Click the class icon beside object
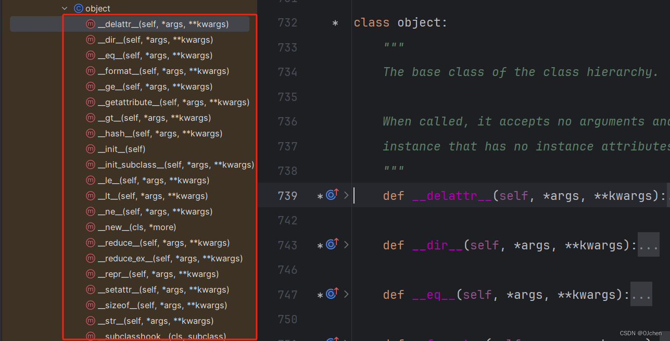Screen dimensions: 670x341 click(x=79, y=8)
